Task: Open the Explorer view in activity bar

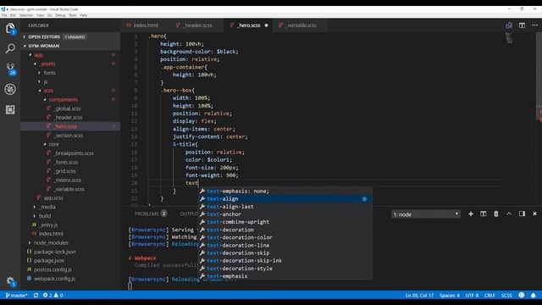Action: point(10,28)
